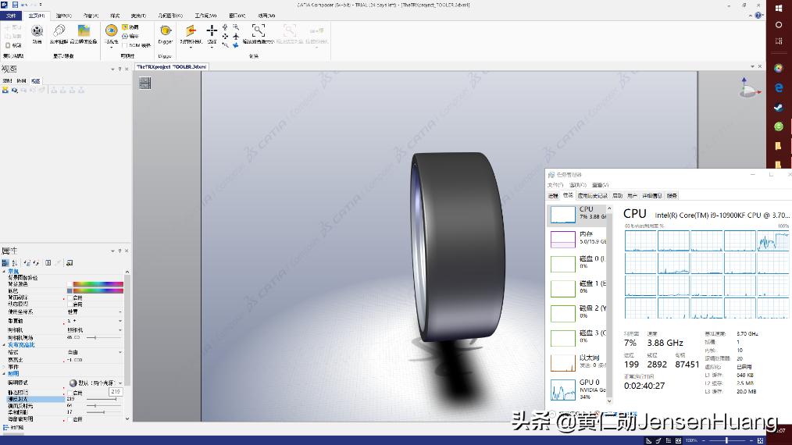Click the airplane fly-mode navigation icon
This screenshot has height=445, width=792.
tap(236, 36)
